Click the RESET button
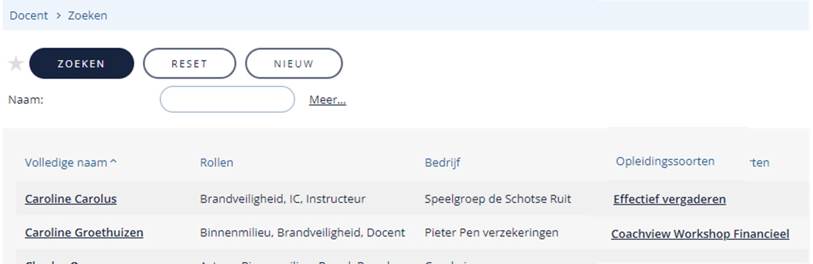Screen dimensions: 813x264 click(189, 64)
